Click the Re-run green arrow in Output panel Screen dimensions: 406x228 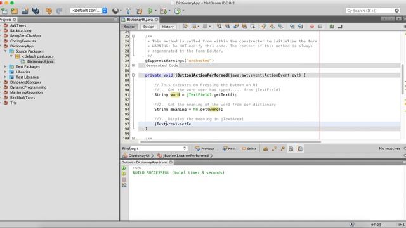pos(124,168)
